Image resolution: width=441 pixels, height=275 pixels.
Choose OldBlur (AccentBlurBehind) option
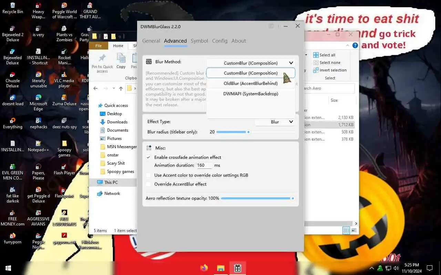click(250, 83)
